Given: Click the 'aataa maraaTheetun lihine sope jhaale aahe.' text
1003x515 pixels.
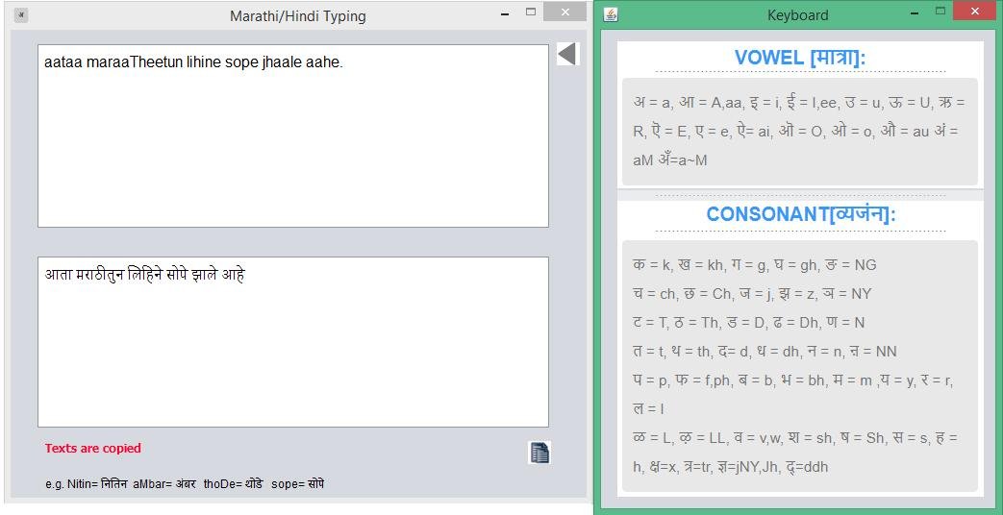Looking at the screenshot, I should (194, 62).
